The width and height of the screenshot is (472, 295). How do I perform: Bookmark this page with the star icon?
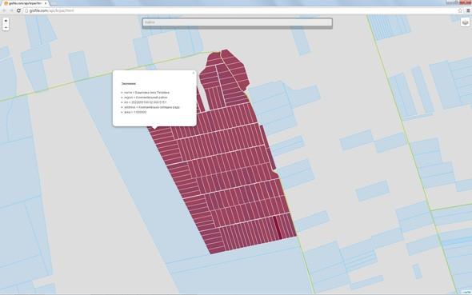(460, 10)
